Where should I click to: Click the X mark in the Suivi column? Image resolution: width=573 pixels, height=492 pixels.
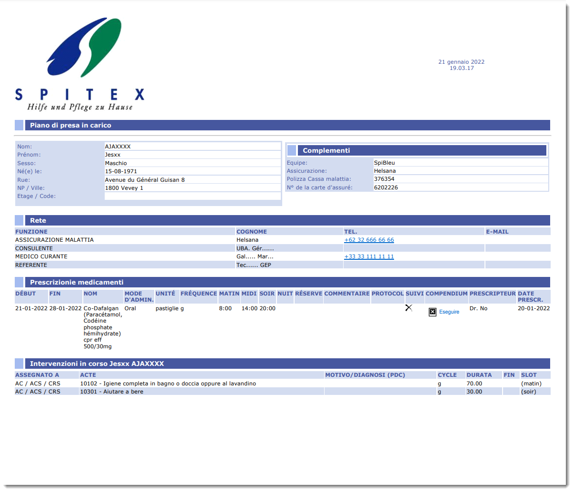(408, 308)
